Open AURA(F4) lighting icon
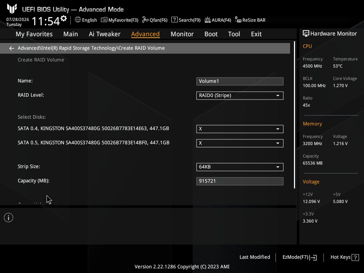 208,20
